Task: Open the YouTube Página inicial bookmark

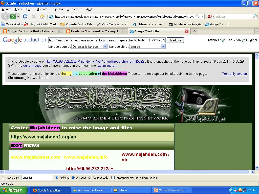Action: click(x=41, y=24)
